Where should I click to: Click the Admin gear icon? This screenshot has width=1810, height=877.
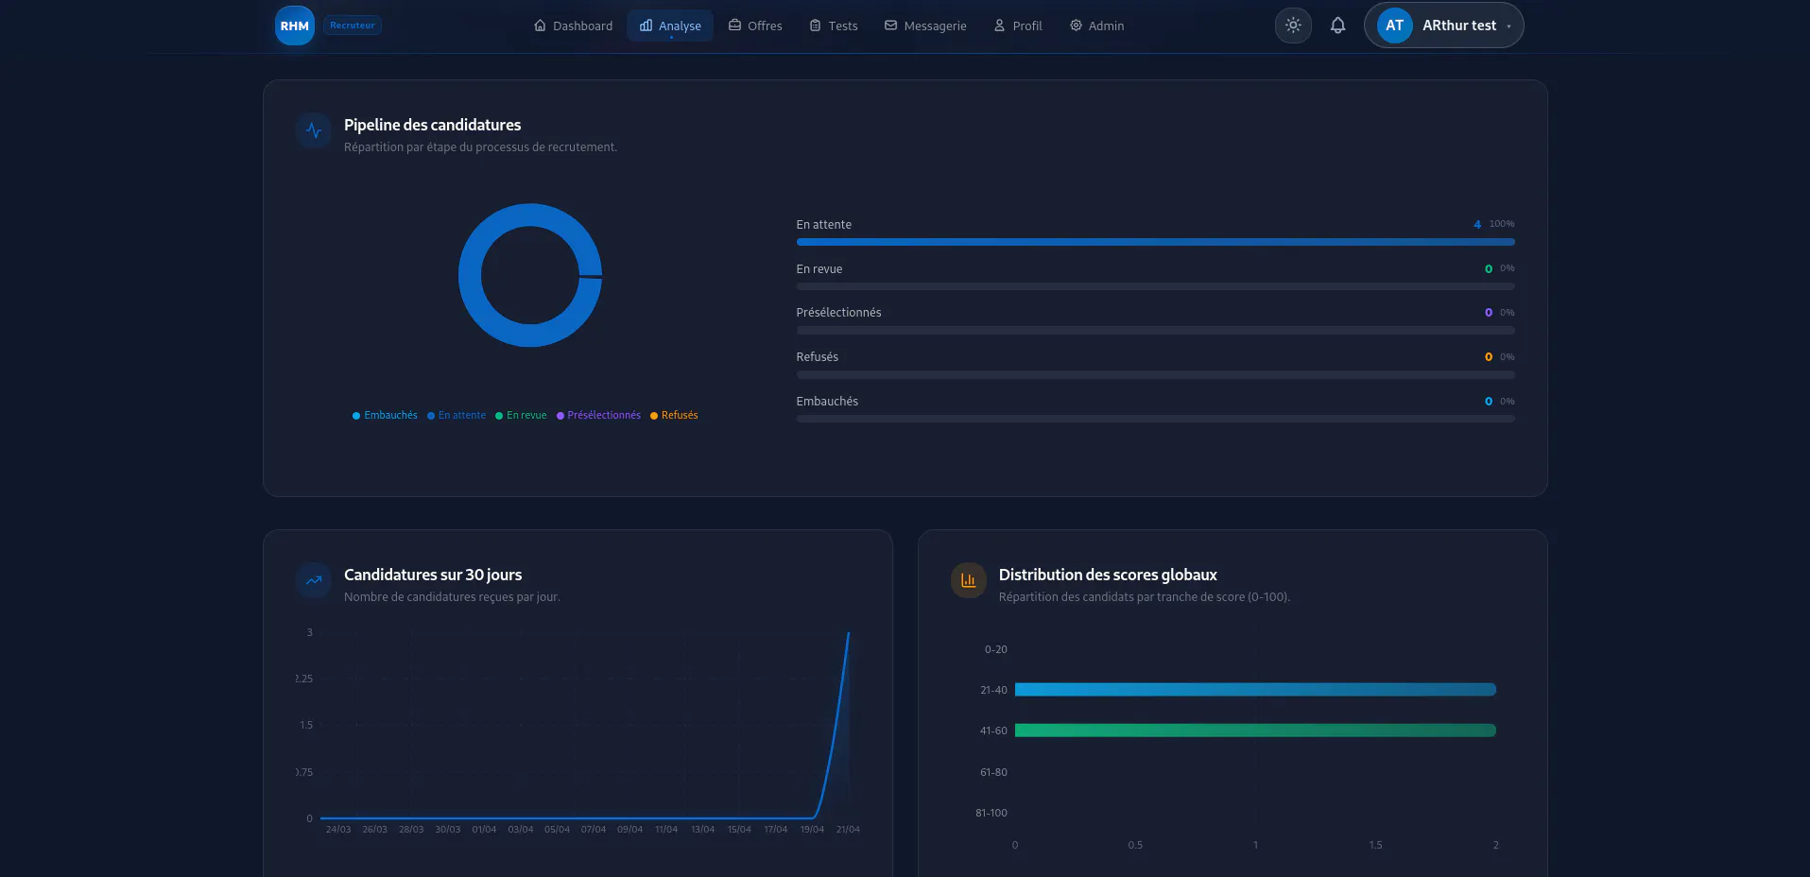(1076, 26)
